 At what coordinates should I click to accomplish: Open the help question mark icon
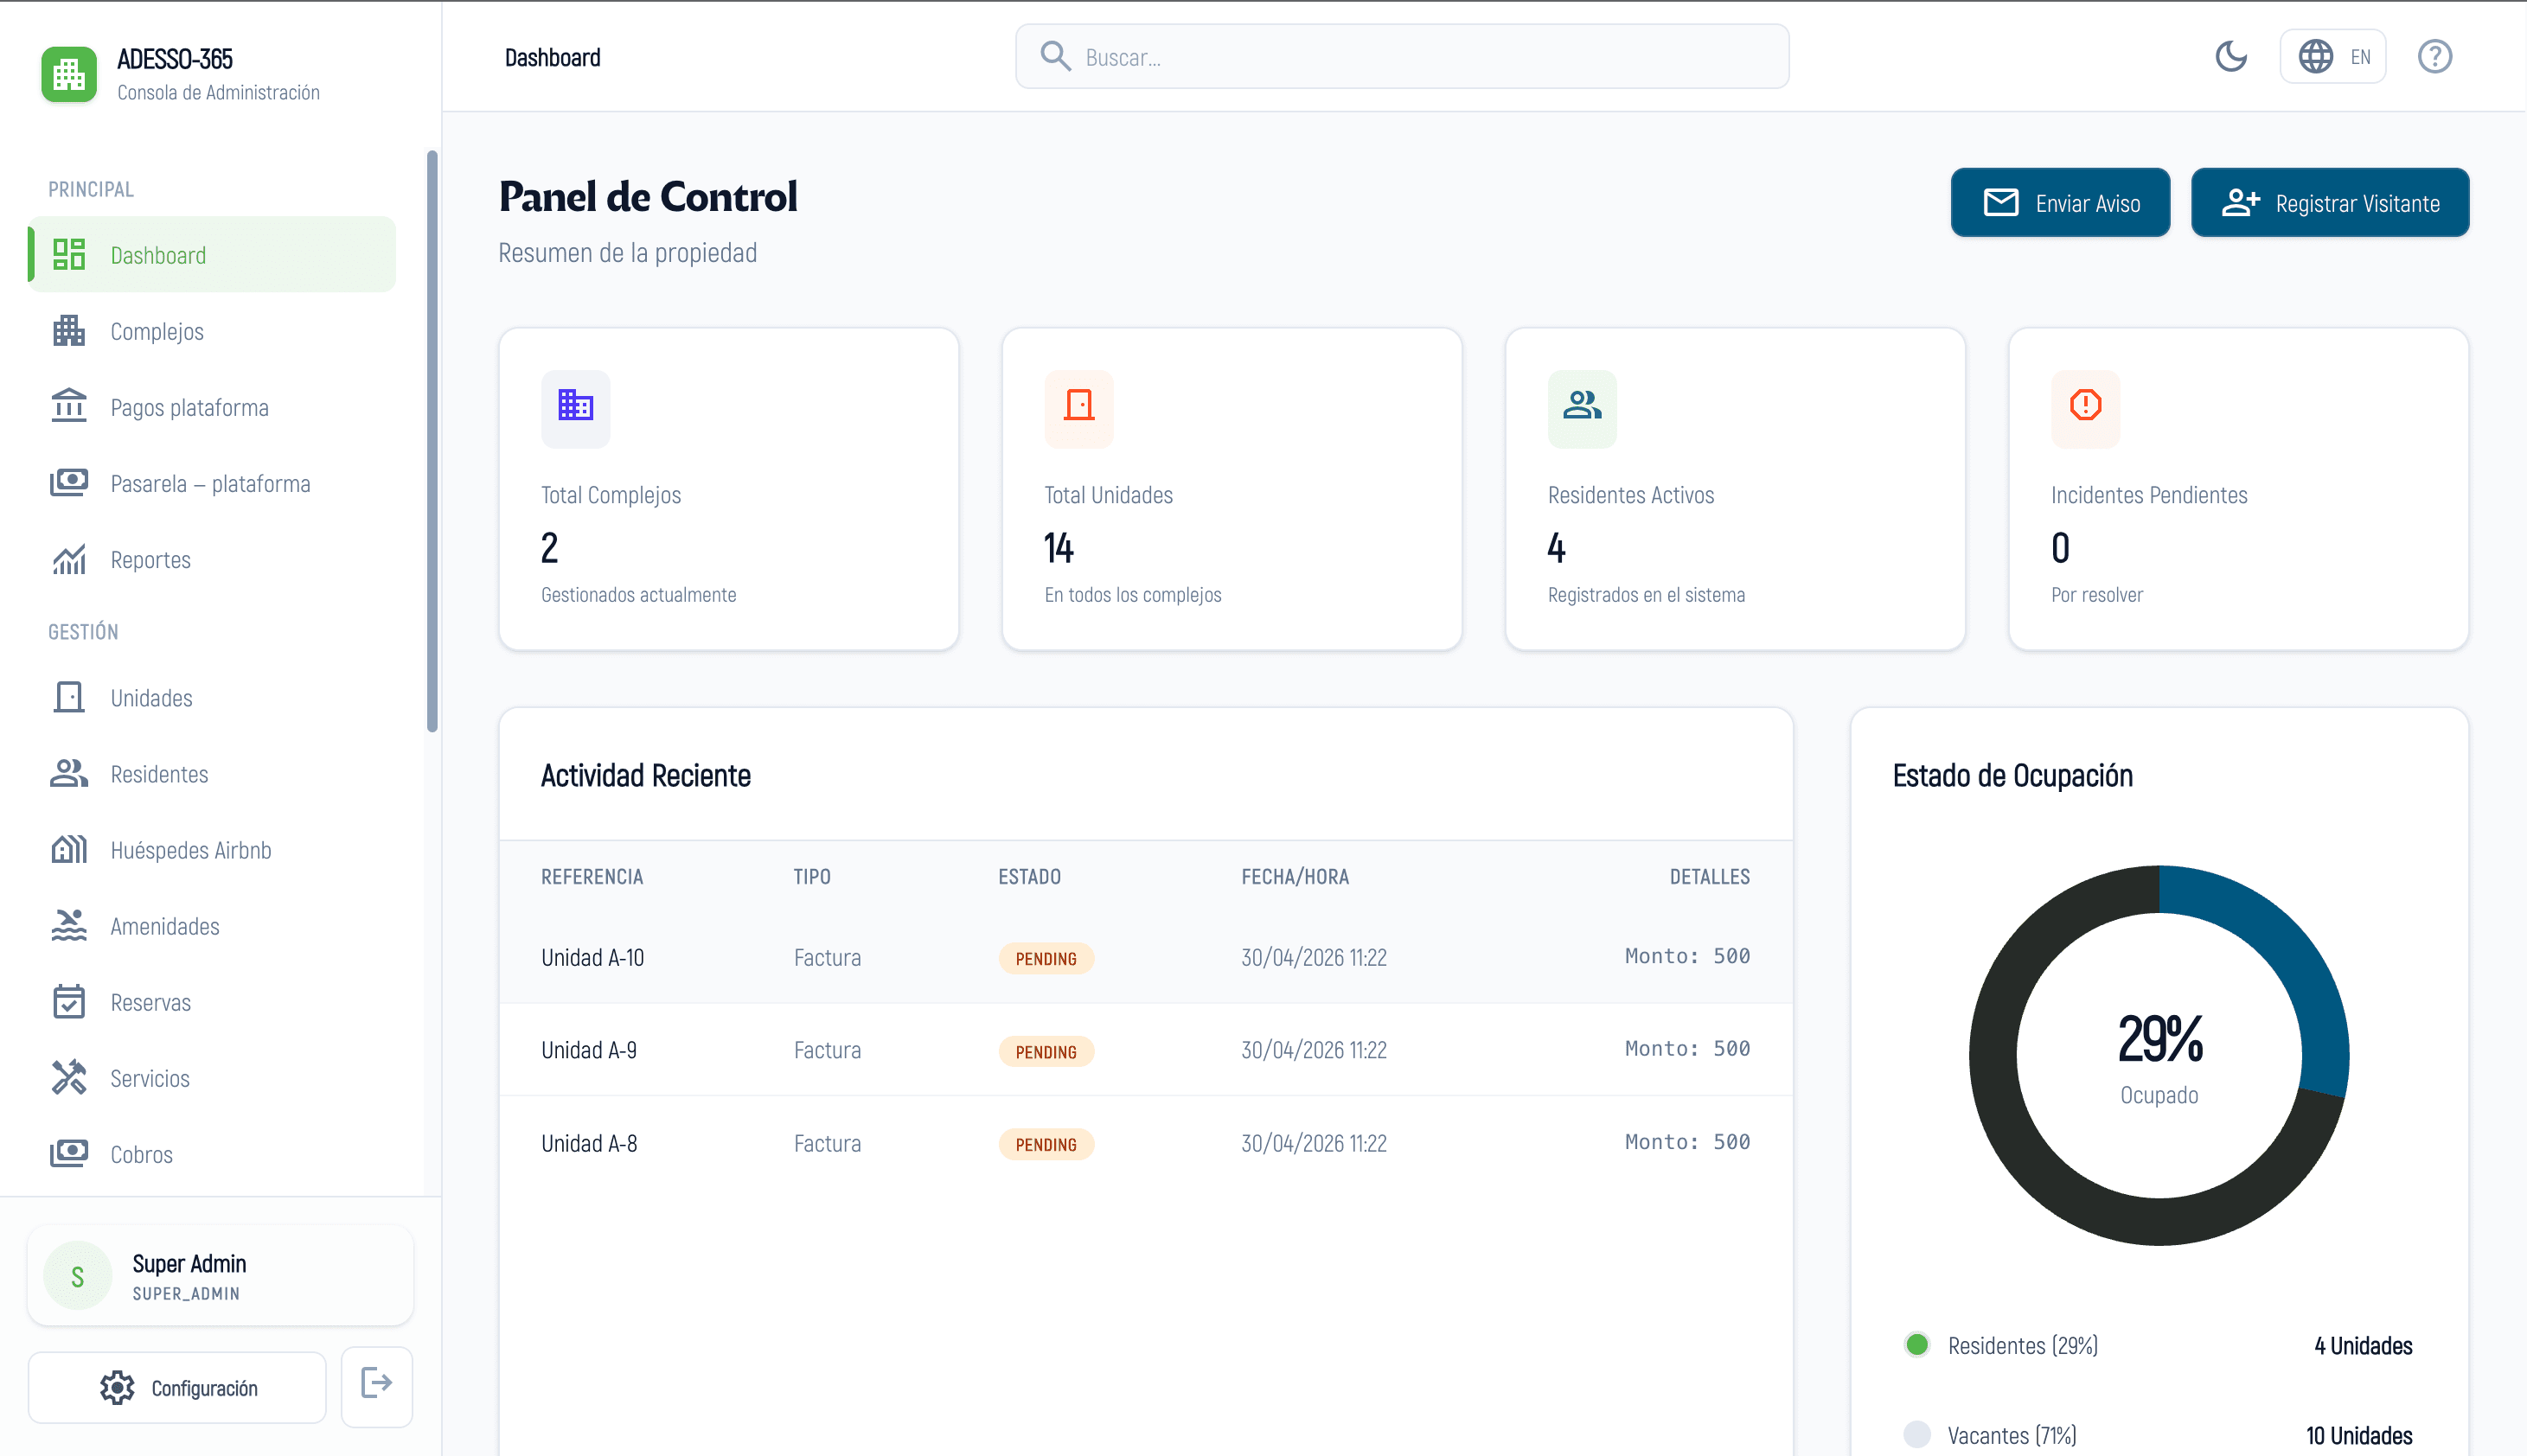tap(2435, 57)
